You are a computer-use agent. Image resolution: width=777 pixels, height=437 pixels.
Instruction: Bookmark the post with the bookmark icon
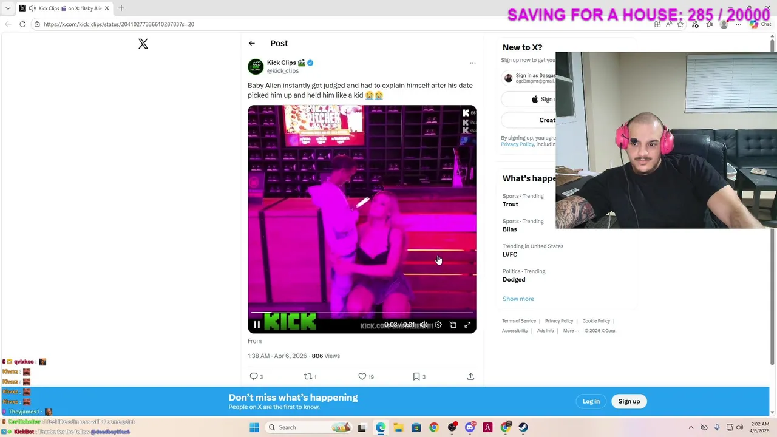(416, 376)
